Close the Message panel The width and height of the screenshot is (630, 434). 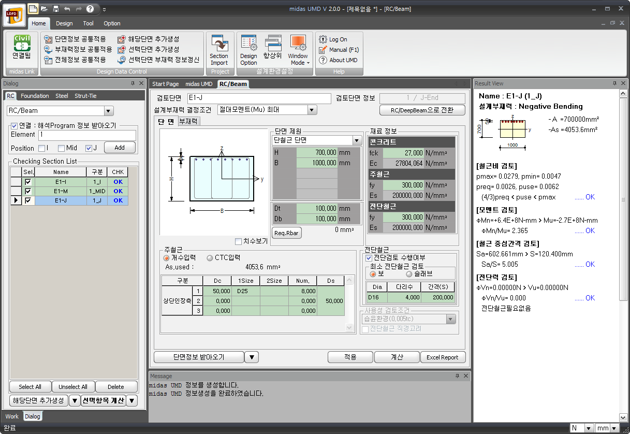click(x=466, y=376)
